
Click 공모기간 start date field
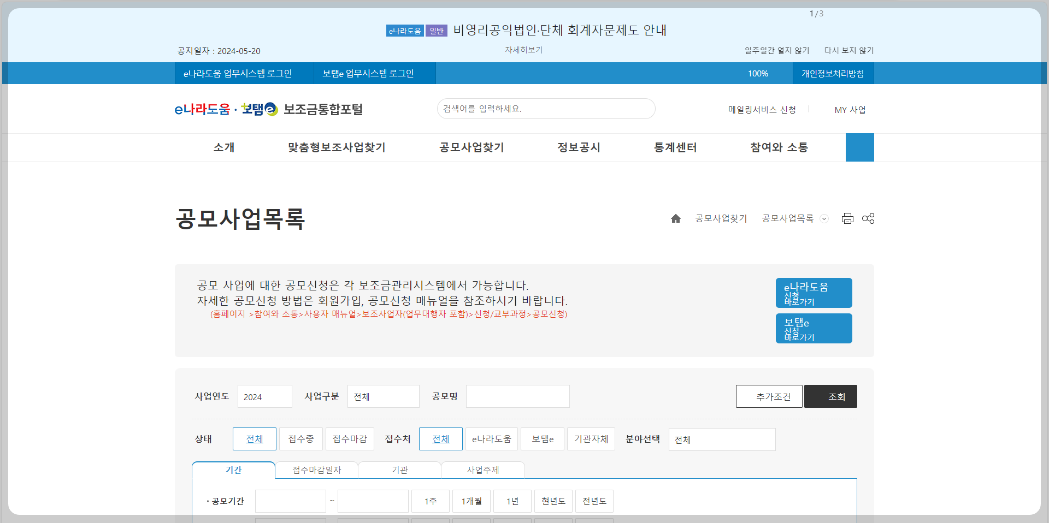pyautogui.click(x=291, y=501)
